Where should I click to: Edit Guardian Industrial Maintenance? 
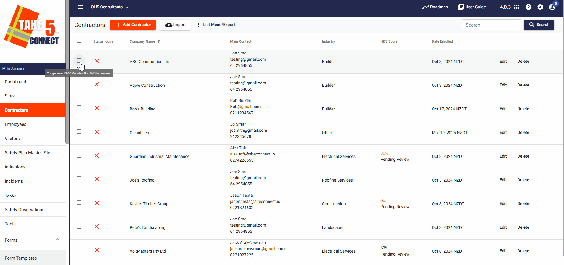click(503, 156)
